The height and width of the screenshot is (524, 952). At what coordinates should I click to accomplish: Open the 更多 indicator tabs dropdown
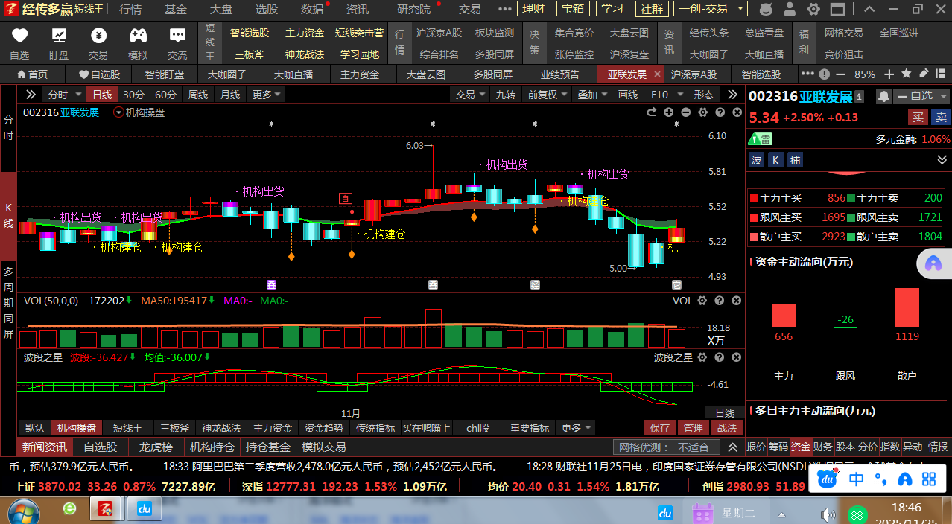coord(577,428)
